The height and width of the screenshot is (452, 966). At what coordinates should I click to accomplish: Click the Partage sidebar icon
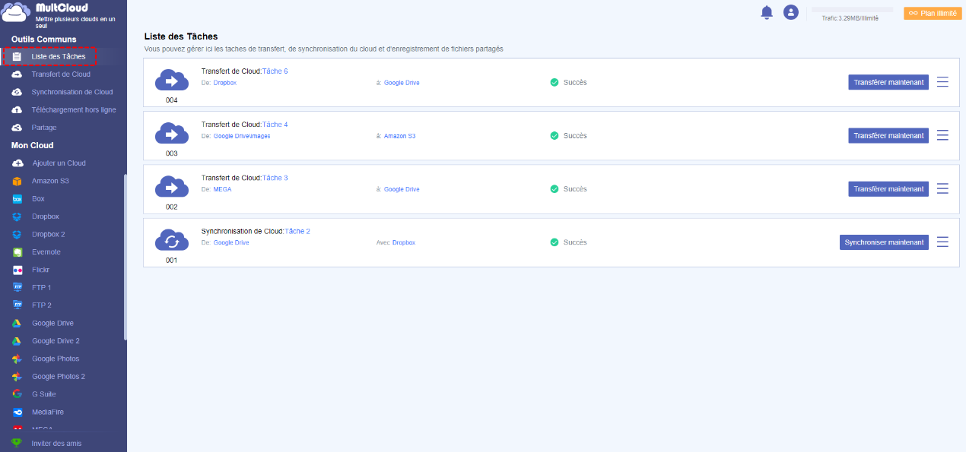coord(17,128)
